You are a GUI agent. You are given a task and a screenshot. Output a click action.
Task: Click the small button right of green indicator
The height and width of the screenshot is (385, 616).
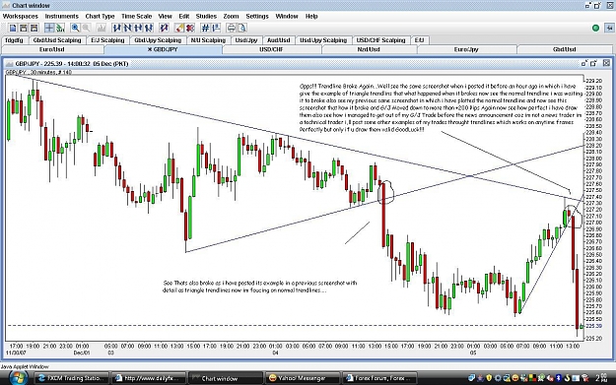pos(609,28)
